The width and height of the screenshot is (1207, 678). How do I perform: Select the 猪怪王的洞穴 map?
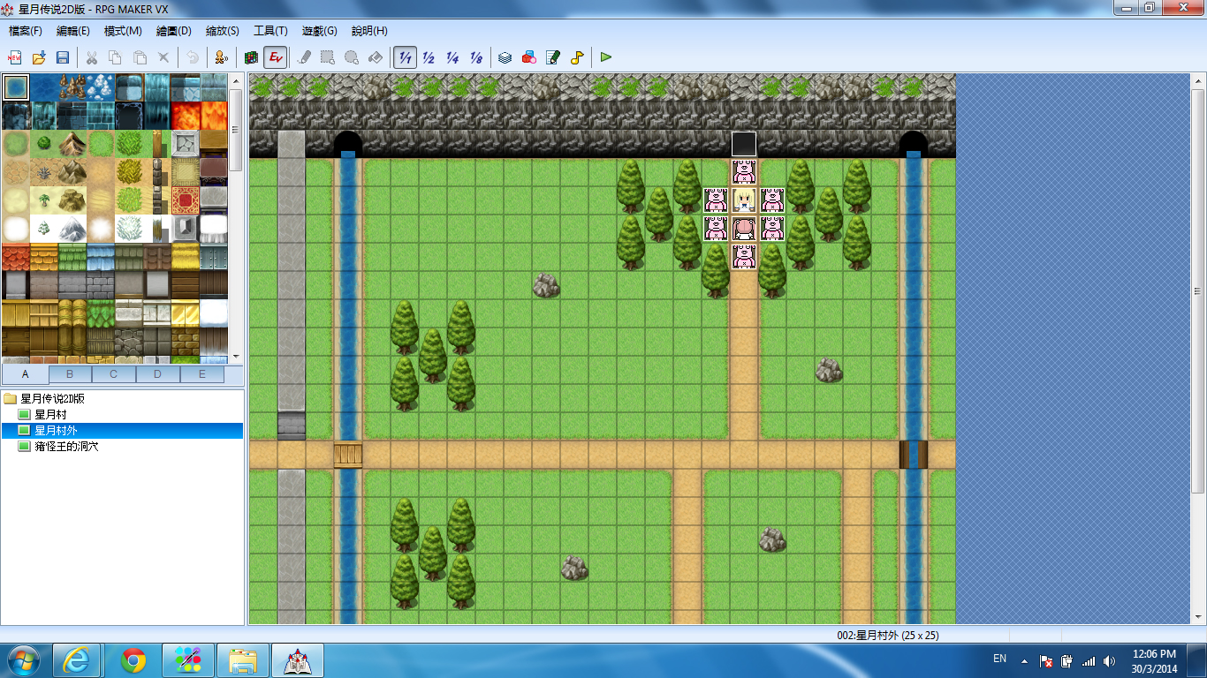click(x=65, y=447)
